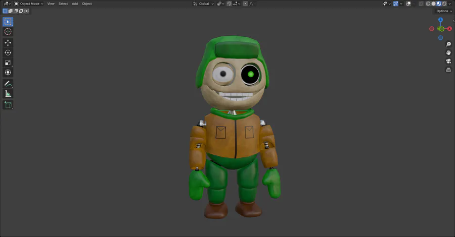Open object visibility and selectability dropdown
455x237 pixels.
(387, 4)
